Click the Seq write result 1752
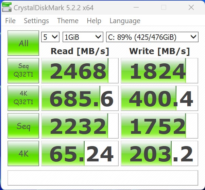 point(159,126)
